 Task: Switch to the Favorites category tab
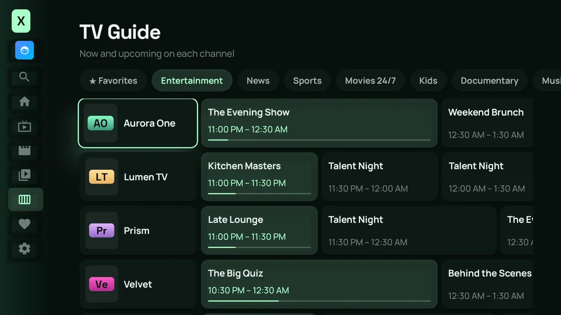point(113,80)
